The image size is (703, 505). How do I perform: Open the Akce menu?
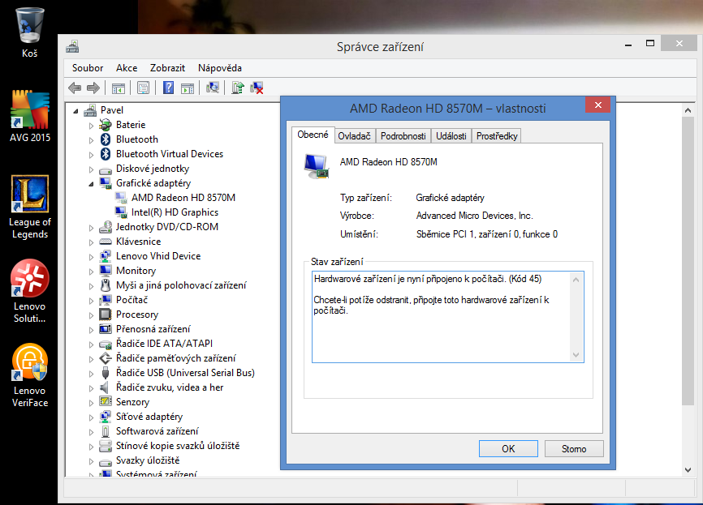click(x=127, y=67)
